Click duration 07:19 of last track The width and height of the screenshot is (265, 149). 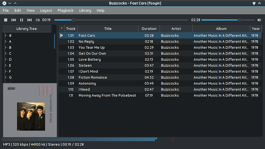point(149,95)
